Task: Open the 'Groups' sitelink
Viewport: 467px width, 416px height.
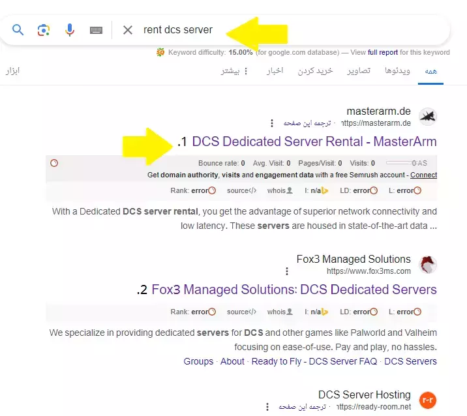Action: (198, 361)
